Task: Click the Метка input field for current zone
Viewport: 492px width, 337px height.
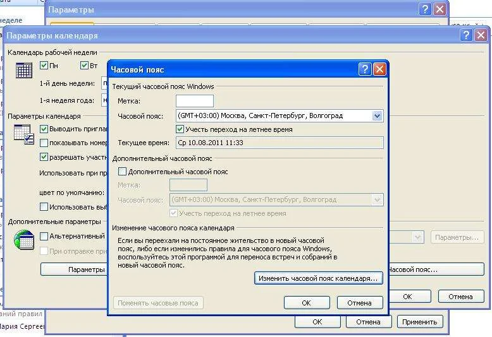Action: (195, 101)
